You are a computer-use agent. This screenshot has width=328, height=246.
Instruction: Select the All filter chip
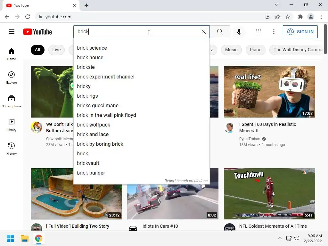point(37,50)
